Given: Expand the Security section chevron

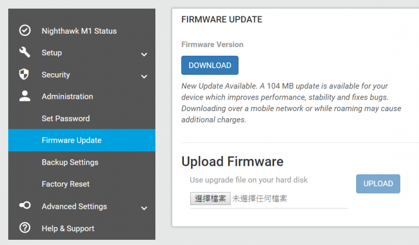Looking at the screenshot, I should point(144,77).
